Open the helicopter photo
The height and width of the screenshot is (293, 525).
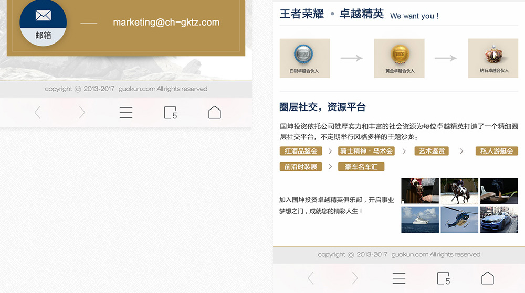click(x=459, y=220)
